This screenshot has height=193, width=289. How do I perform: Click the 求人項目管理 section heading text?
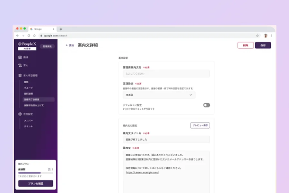tap(31, 75)
